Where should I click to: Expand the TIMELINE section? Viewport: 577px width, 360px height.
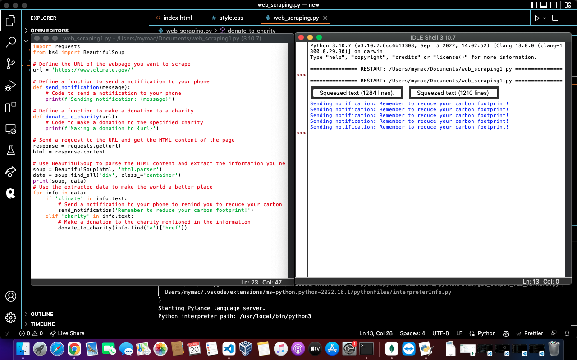tap(85, 324)
